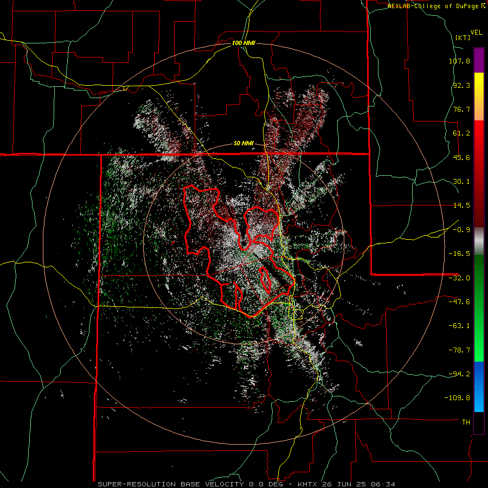Pick the purple segment of velocity color bar
Screen dimensions: 488x488
(x=479, y=60)
